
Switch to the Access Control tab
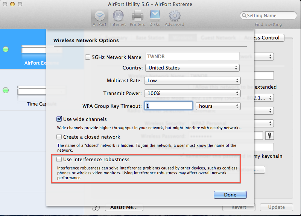(x=269, y=38)
